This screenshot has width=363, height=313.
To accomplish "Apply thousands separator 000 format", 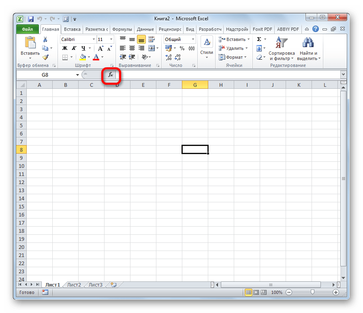I will click(192, 48).
